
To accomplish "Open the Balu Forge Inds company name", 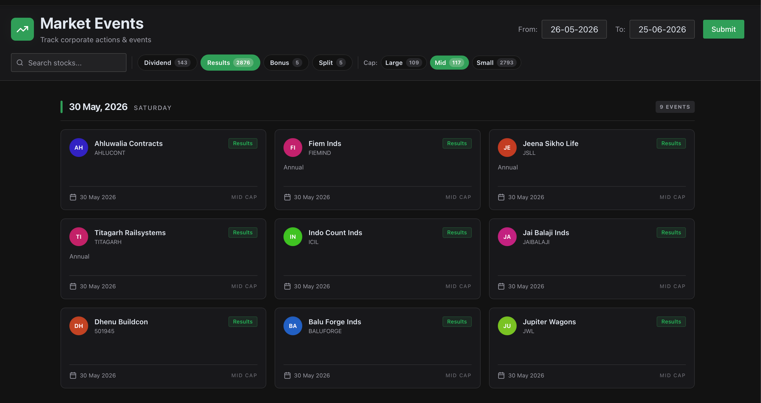I will click(335, 322).
